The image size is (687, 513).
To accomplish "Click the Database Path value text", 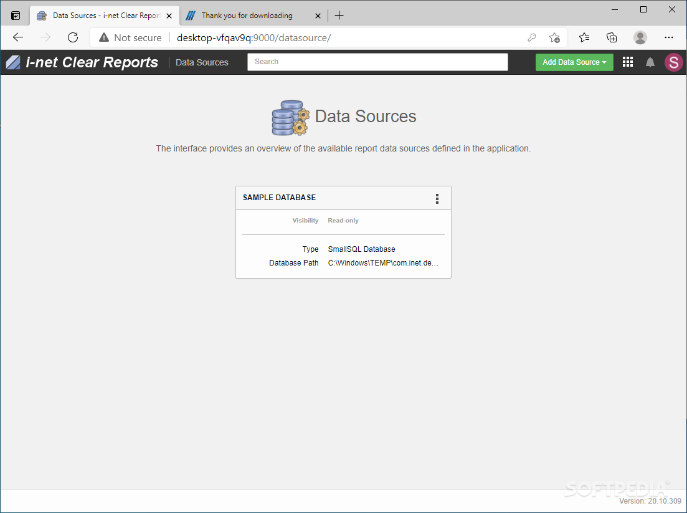I will (383, 263).
